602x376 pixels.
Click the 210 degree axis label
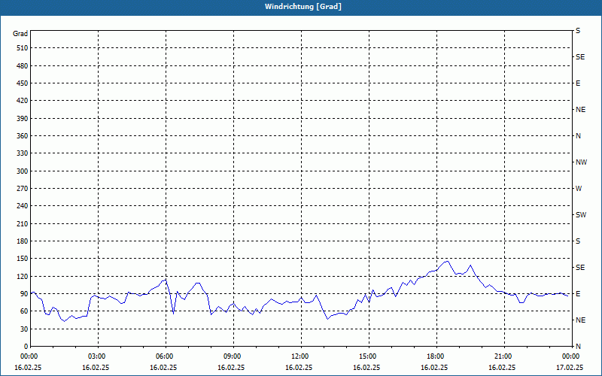click(x=23, y=223)
